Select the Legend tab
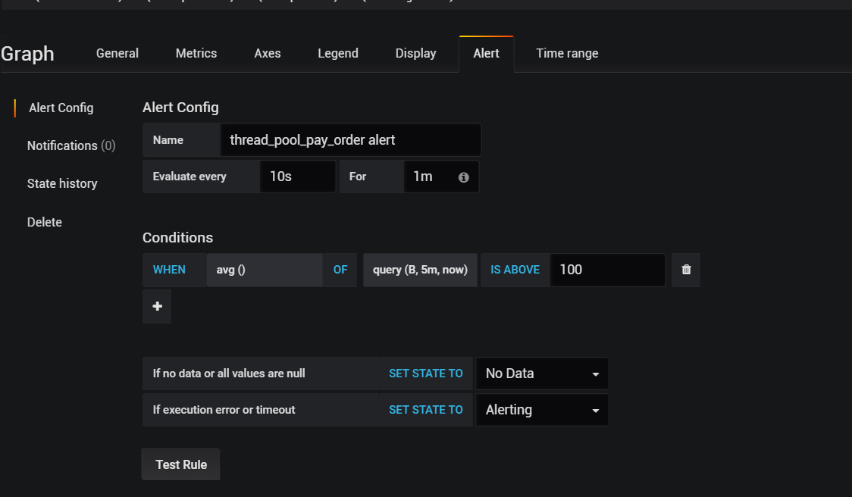 (338, 53)
